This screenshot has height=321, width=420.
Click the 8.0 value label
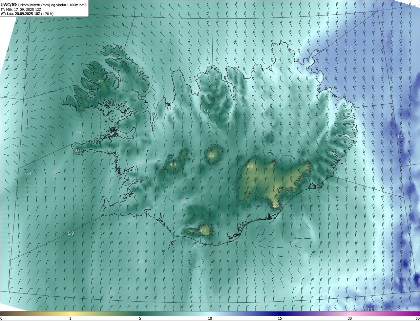pos(141,262)
